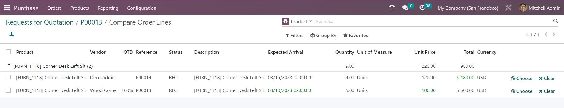Screen dimensions: 564x108
Task: Toggle the select-all header checkbox
Action: point(8,52)
